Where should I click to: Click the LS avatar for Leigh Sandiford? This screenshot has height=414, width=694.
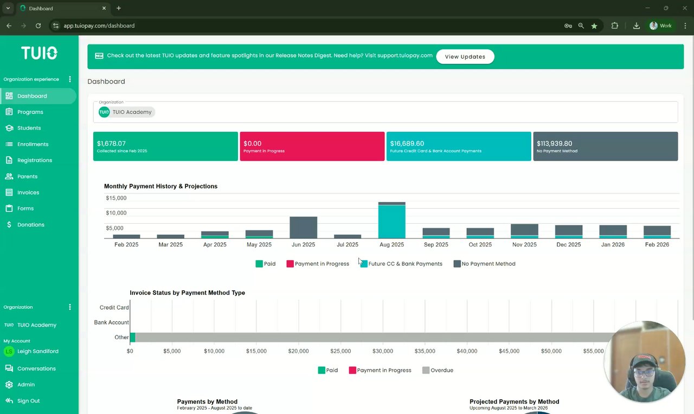(x=9, y=351)
